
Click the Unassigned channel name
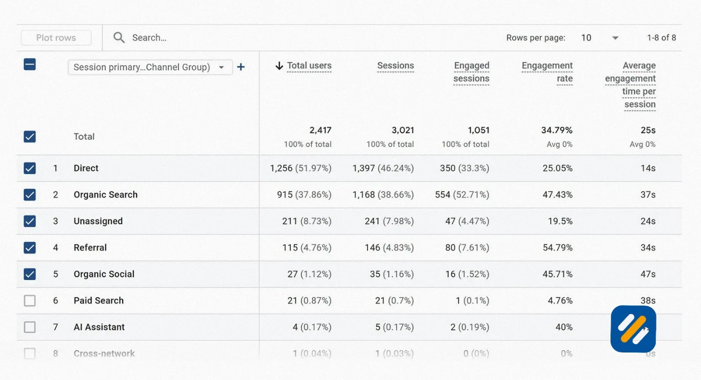click(x=98, y=221)
